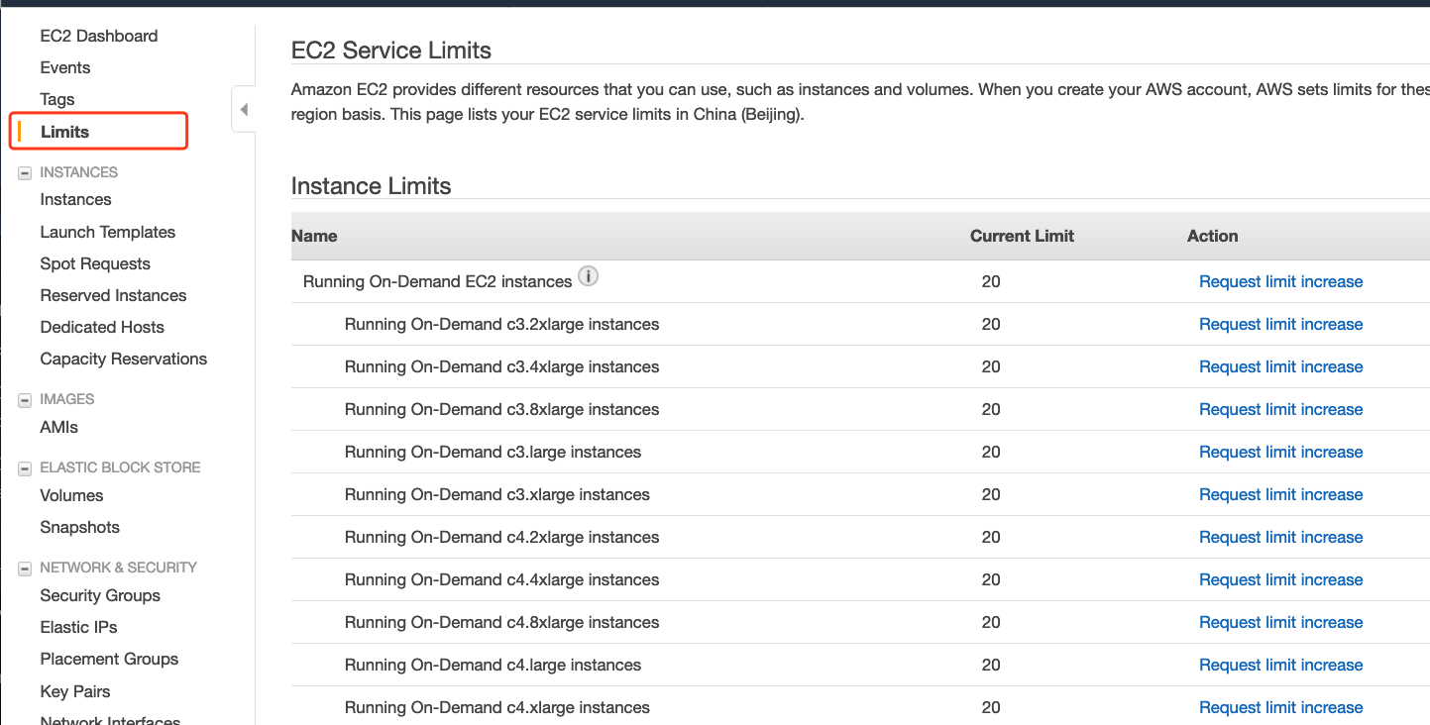Request limit increase for c3.large instances
Screen dimensions: 1430x725
(x=1280, y=452)
